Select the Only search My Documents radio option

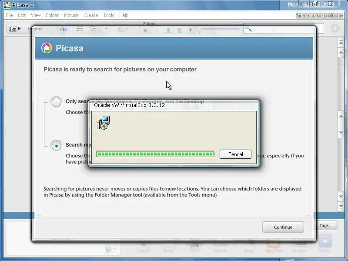click(56, 102)
